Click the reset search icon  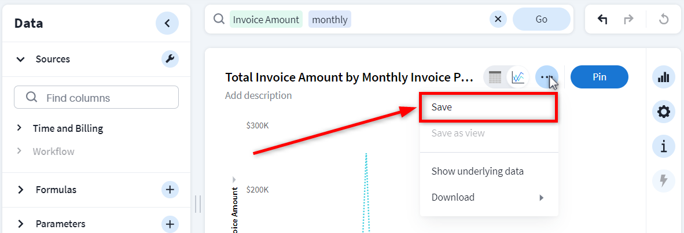pos(664,19)
